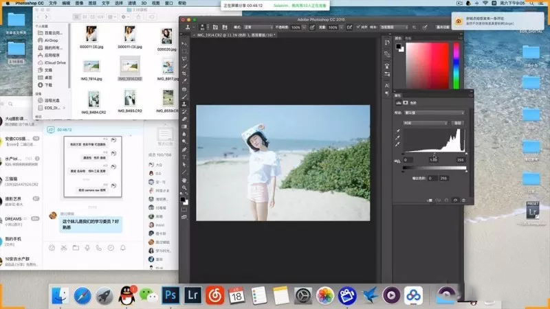Select the Color panel tab

click(398, 38)
